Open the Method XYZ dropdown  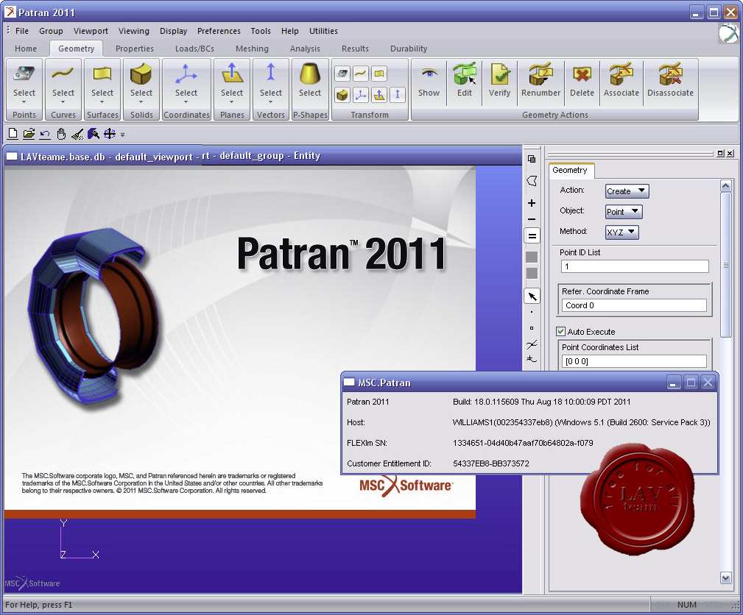(x=621, y=232)
